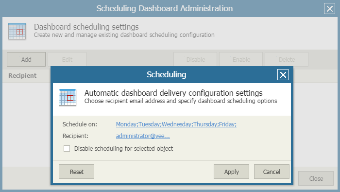Click the Scheduling dialog calendar icon
The image size is (340, 192).
(x=68, y=97)
